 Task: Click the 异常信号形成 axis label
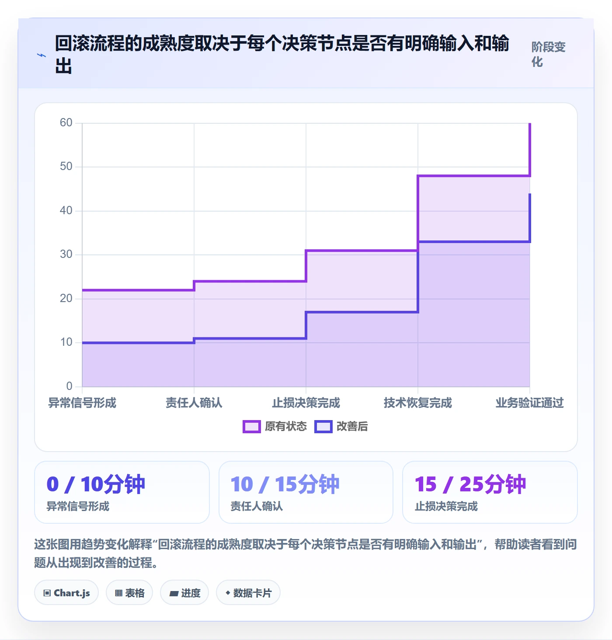click(82, 403)
